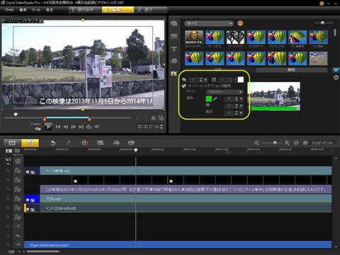This screenshot has width=340, height=255.
Task: Open the Instant Project/Batch convert icon
Action: click(x=101, y=143)
